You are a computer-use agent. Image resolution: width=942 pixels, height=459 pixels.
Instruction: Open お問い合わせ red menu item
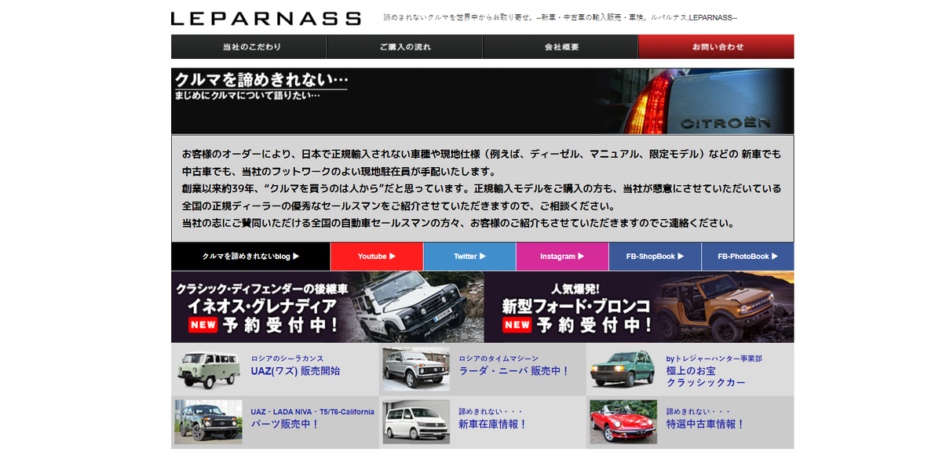[x=717, y=47]
